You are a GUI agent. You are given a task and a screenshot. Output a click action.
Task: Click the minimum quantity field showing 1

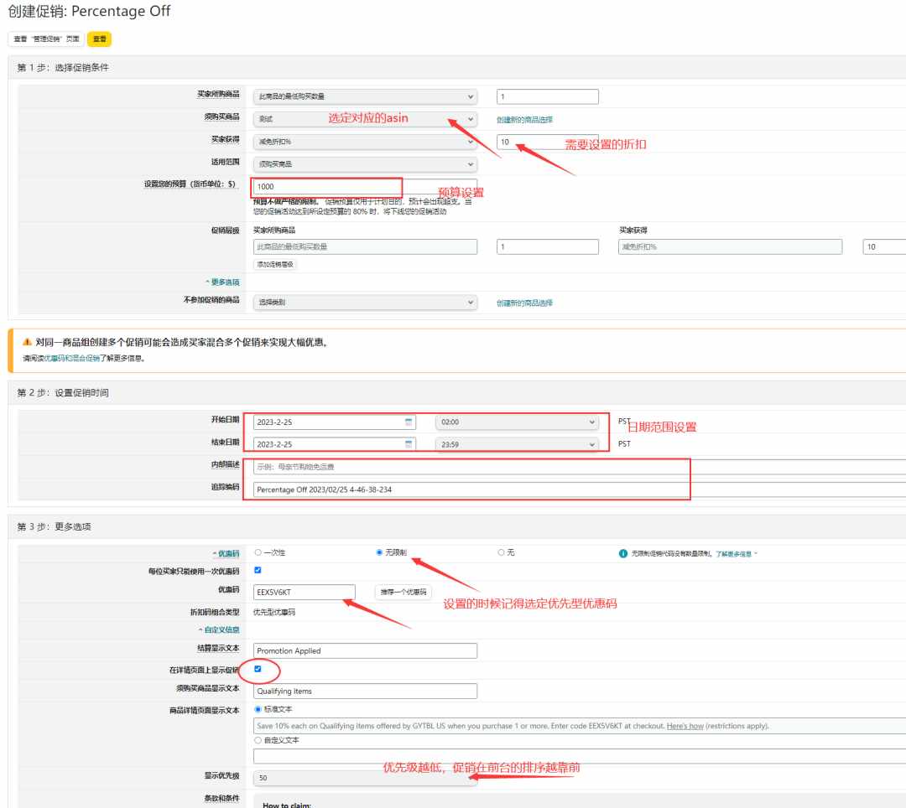pos(548,96)
